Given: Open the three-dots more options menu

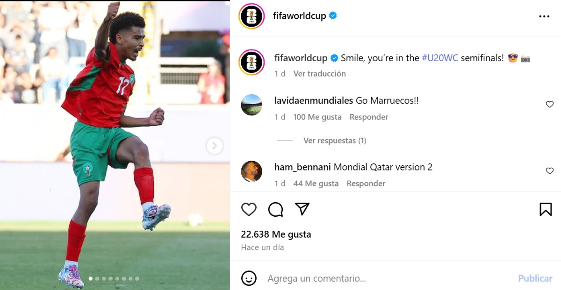Looking at the screenshot, I should point(544,16).
